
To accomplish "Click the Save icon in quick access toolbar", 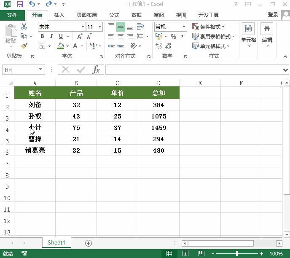I will coord(20,4).
